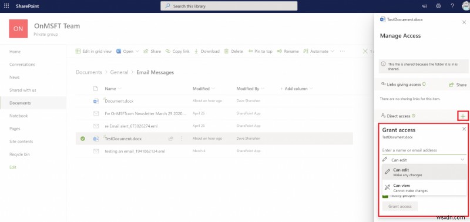Viewport: 470px width, 222px height.
Task: Click Edit in grid view command
Action: pyautogui.click(x=93, y=51)
